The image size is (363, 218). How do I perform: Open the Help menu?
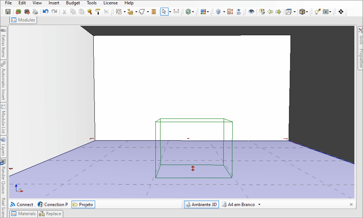pyautogui.click(x=129, y=3)
